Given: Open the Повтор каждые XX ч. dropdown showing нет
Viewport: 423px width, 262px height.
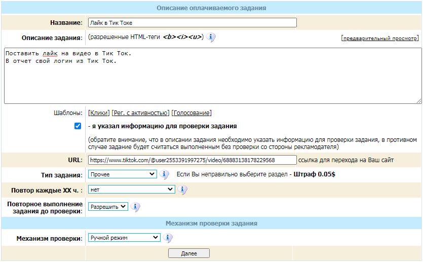Looking at the screenshot, I should point(132,190).
